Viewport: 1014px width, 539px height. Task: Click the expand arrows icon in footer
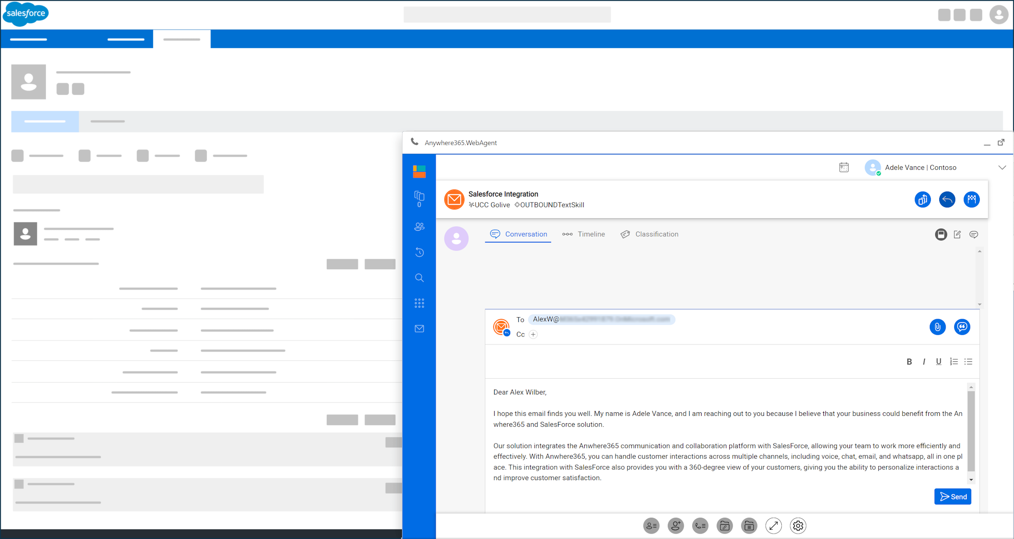(x=773, y=526)
